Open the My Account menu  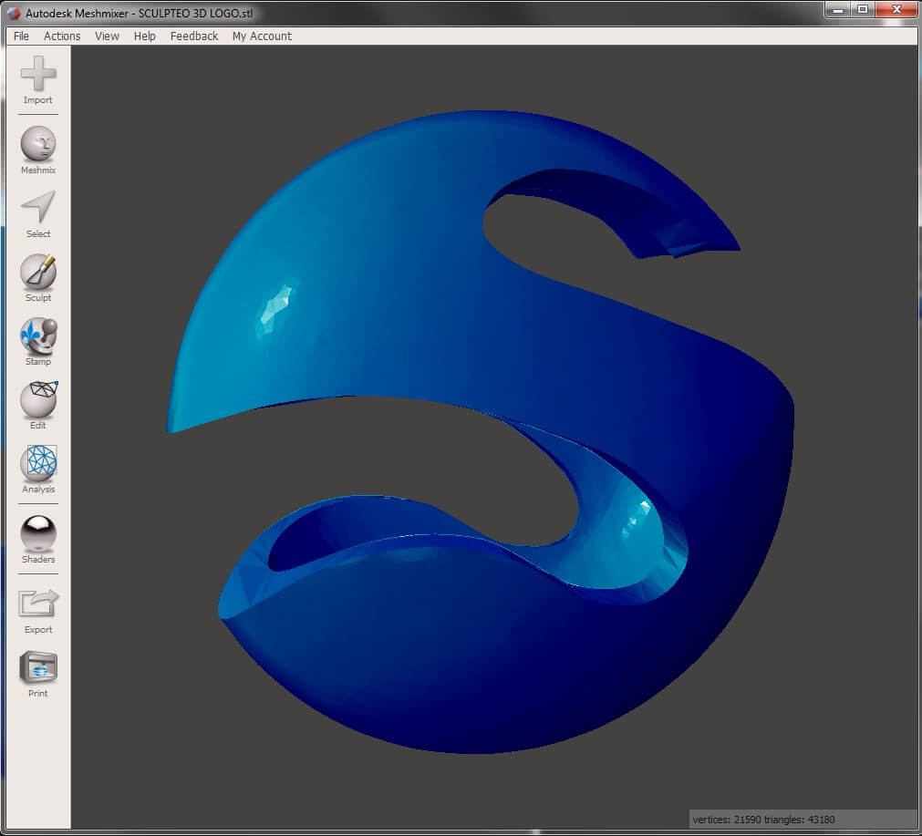coord(262,36)
